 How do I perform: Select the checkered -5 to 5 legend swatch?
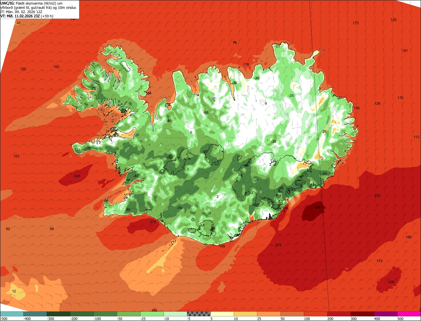click(199, 314)
